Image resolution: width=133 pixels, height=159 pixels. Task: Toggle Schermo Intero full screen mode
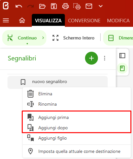[x=73, y=38]
